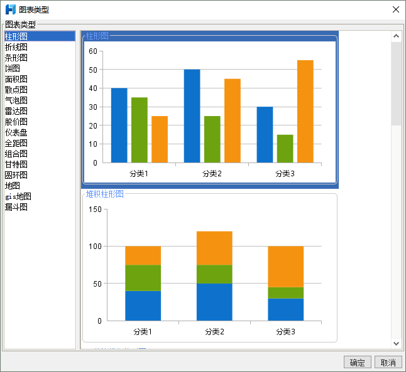This screenshot has height=372, width=406.
Task: Select 饼图 chart type
Action: coord(40,68)
